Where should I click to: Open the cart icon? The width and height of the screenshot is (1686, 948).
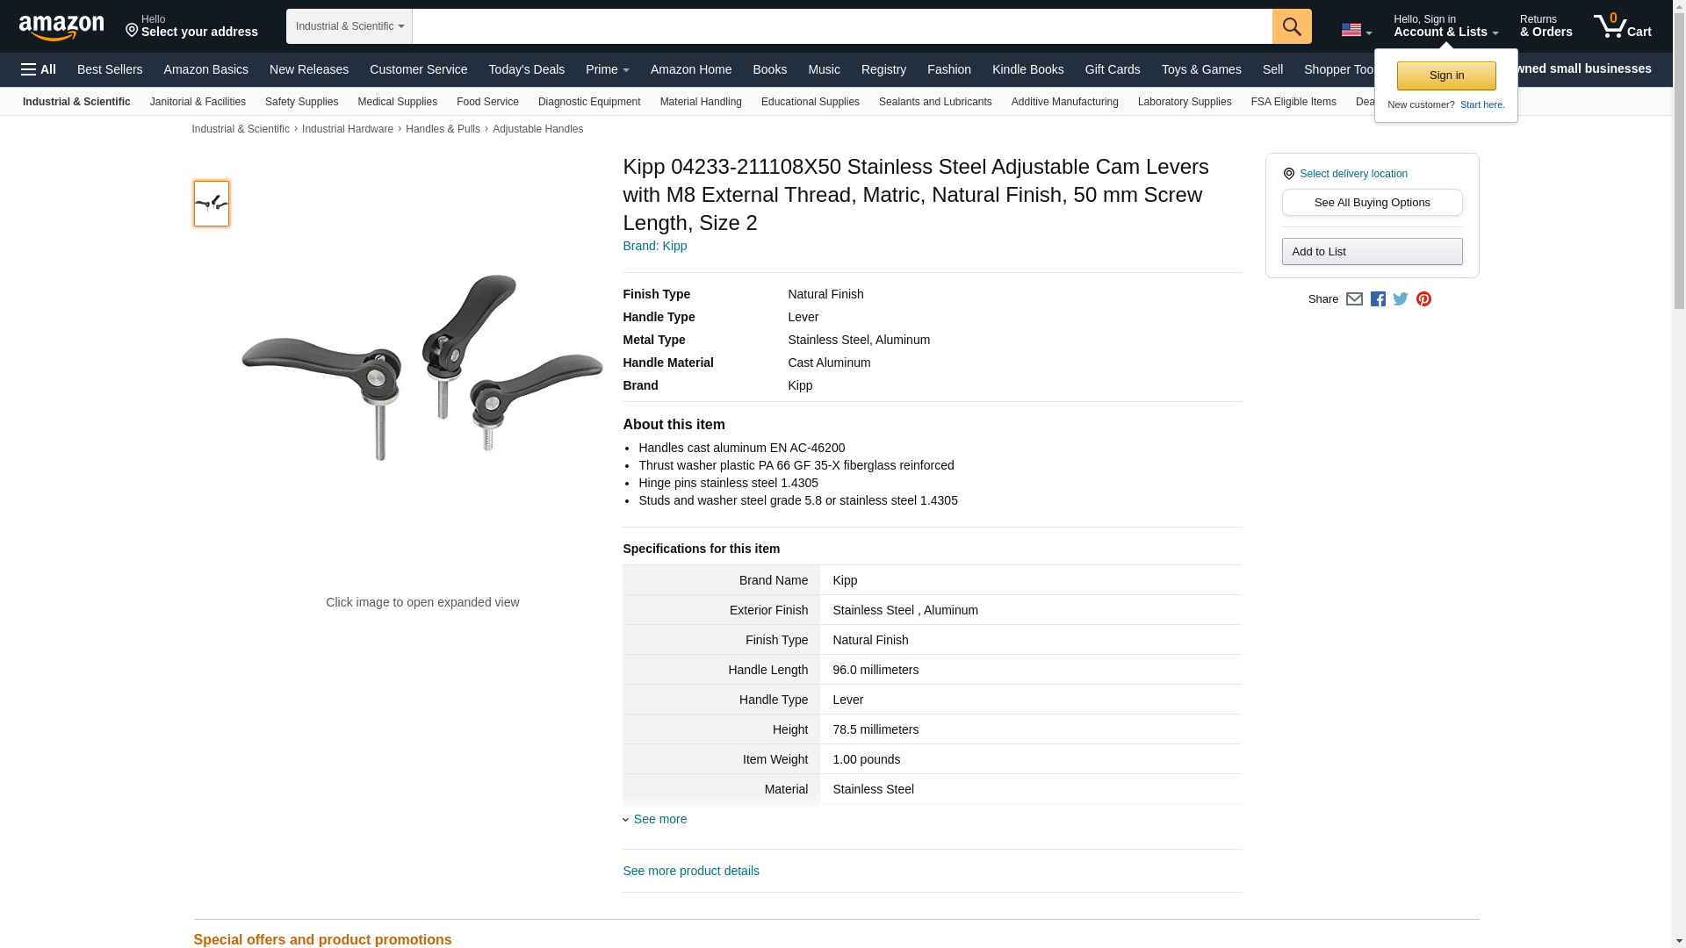(x=1623, y=26)
